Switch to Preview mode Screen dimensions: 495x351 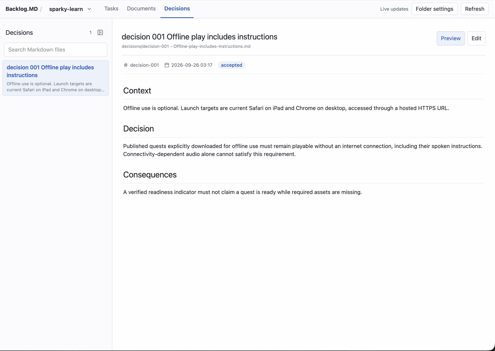tap(450, 38)
